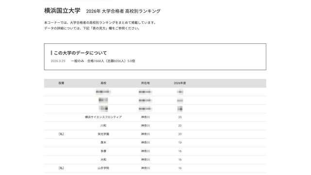Click the 一般のみ label in the data box
This screenshot has width=311, height=175.
click(x=78, y=61)
